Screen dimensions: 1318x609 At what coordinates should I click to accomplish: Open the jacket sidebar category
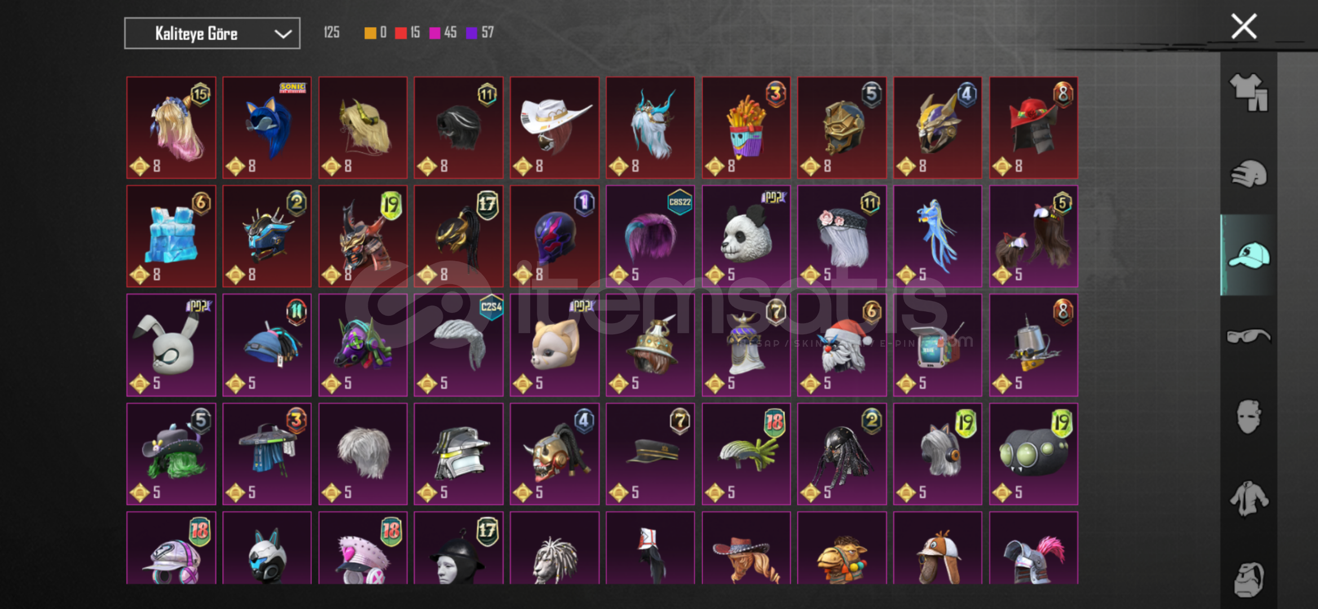[1249, 498]
